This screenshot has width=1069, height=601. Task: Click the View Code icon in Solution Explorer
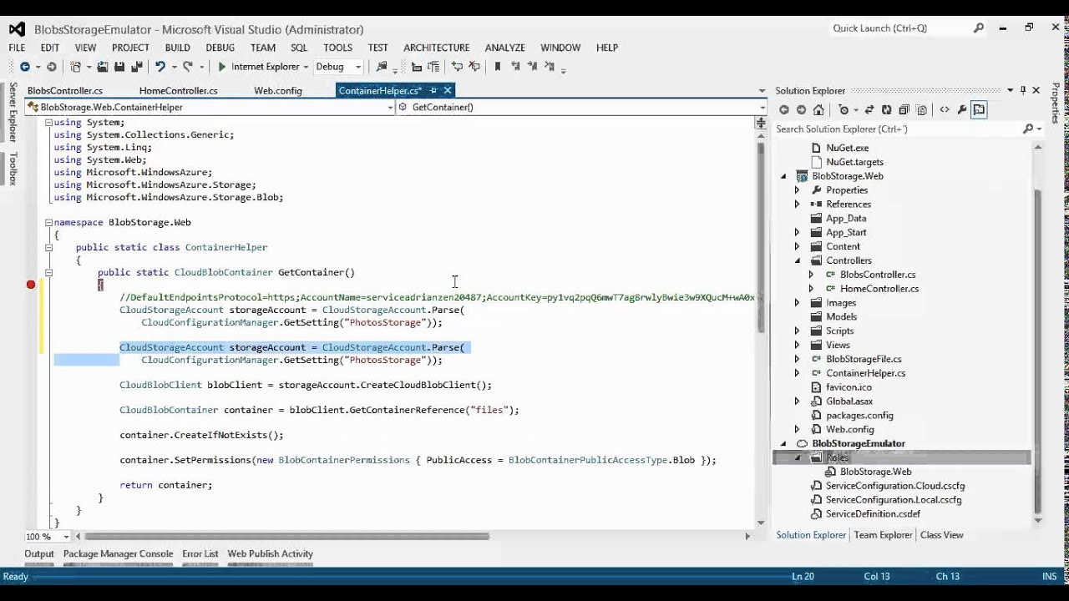click(945, 110)
